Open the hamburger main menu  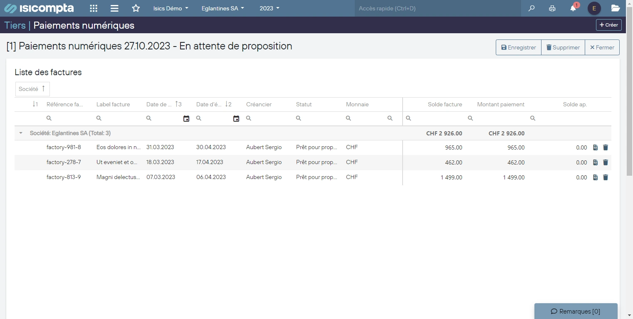(115, 8)
